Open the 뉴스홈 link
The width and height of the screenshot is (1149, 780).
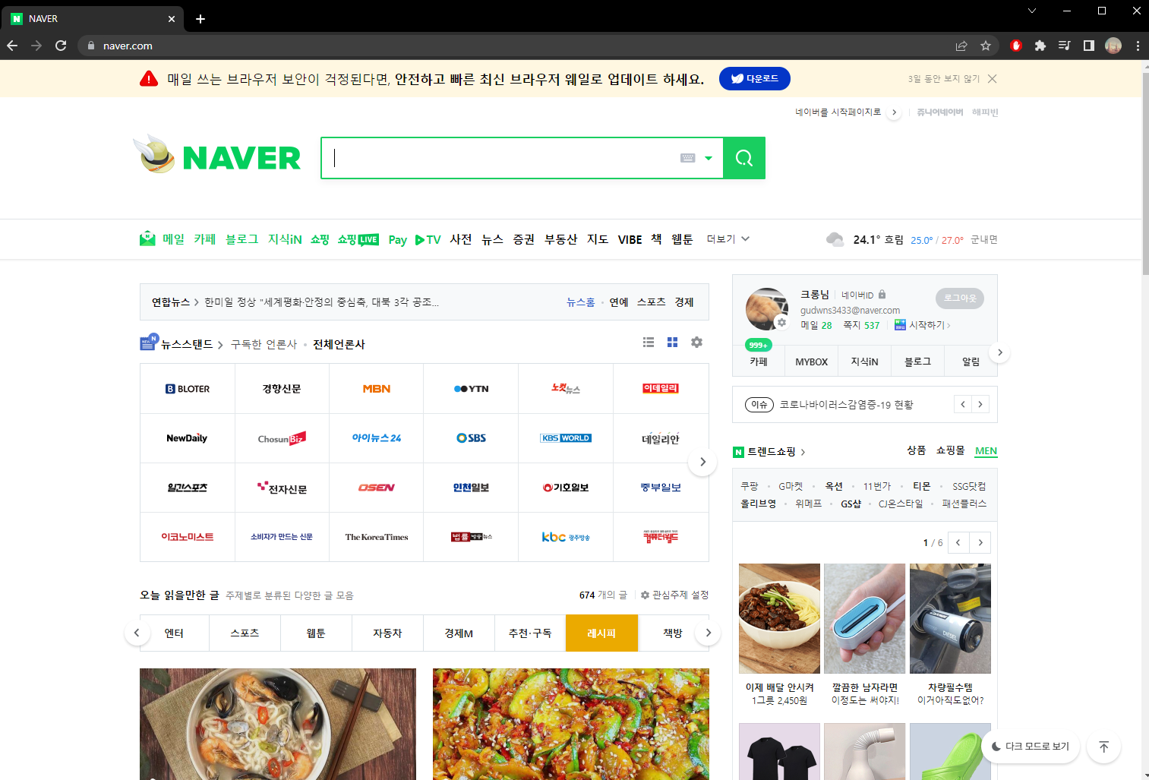tap(580, 302)
